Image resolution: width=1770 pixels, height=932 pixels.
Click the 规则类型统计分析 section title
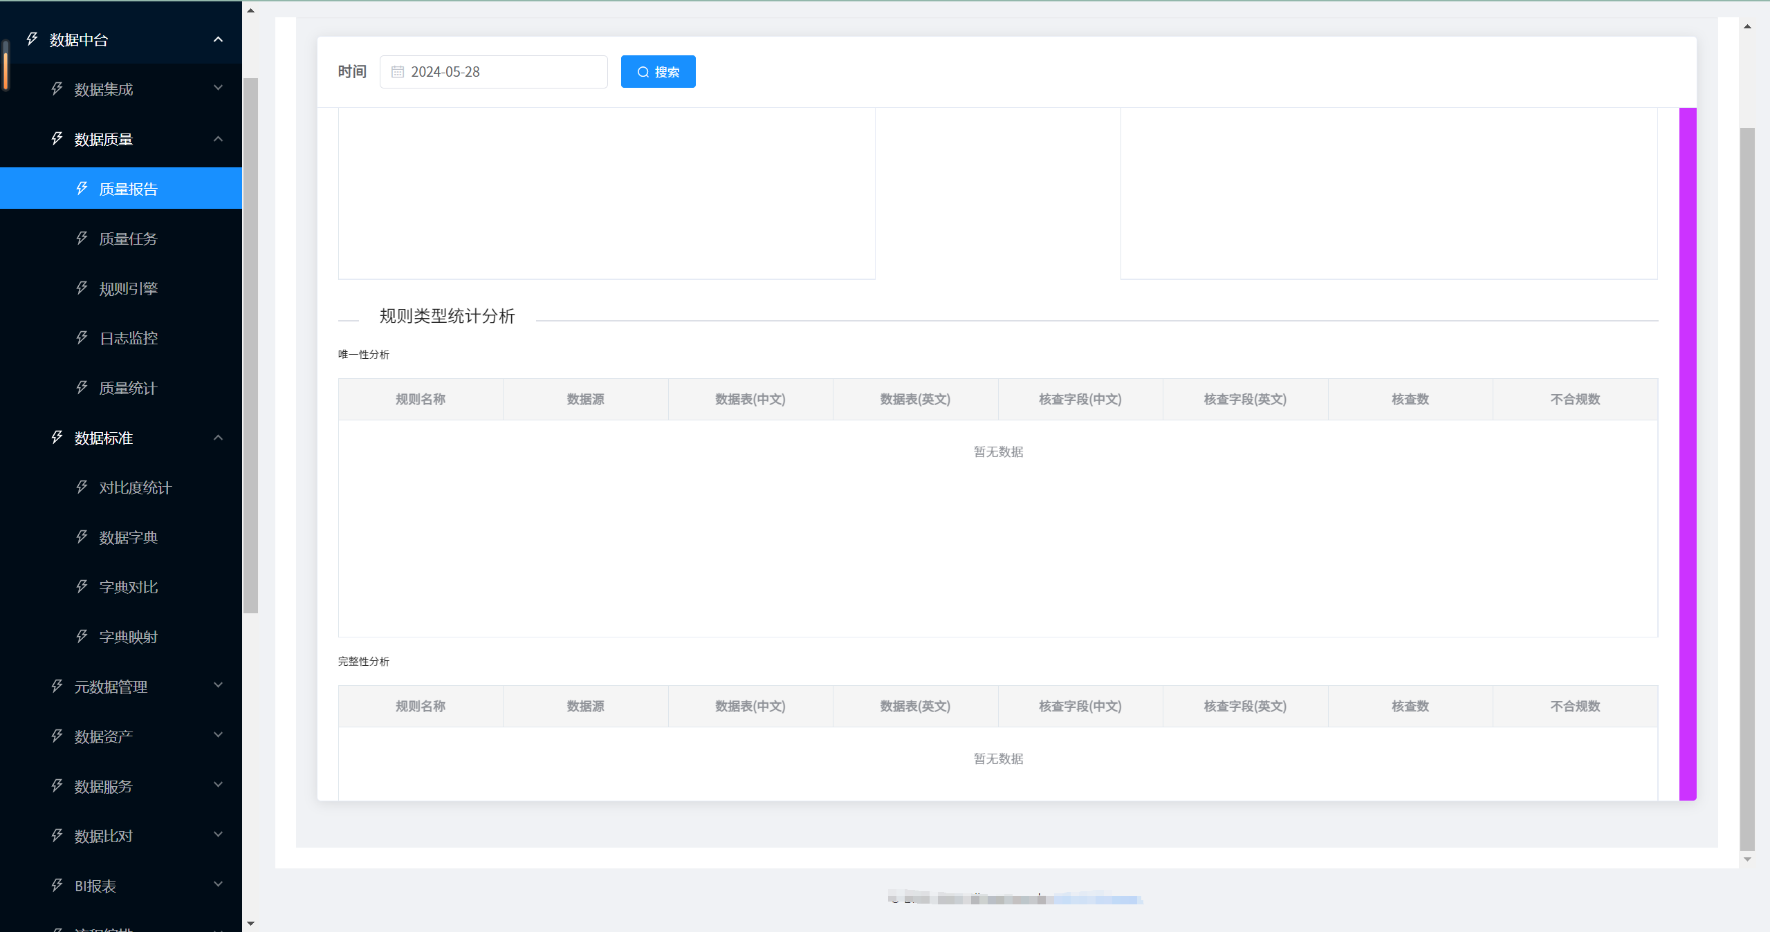[448, 316]
